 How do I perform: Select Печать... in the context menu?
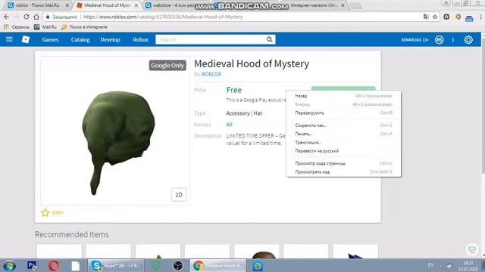tap(343, 134)
